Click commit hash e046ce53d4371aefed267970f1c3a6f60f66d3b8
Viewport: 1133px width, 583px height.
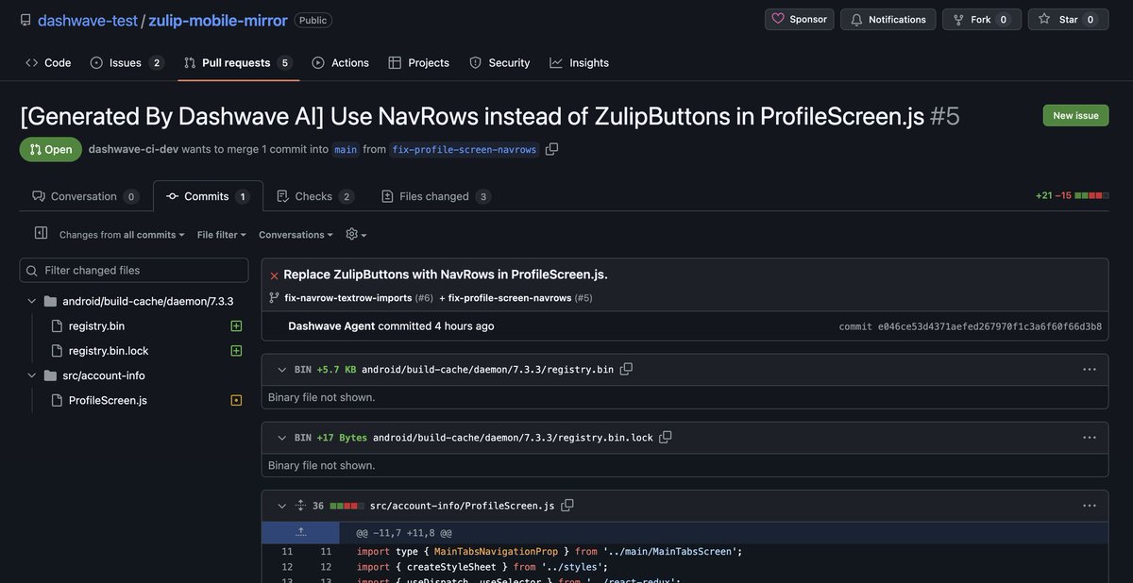[989, 327]
